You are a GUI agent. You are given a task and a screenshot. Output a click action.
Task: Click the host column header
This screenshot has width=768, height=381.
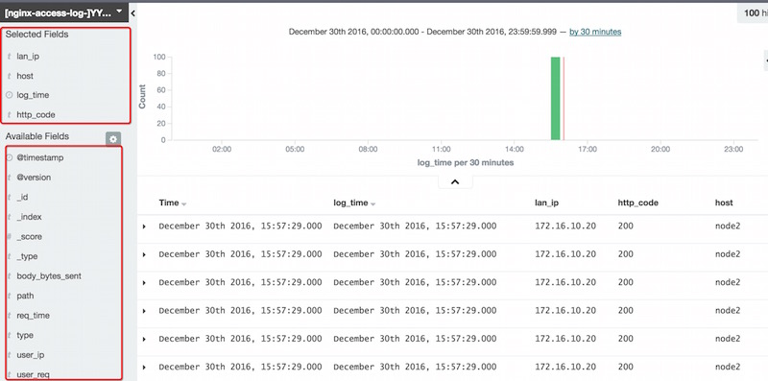(724, 202)
